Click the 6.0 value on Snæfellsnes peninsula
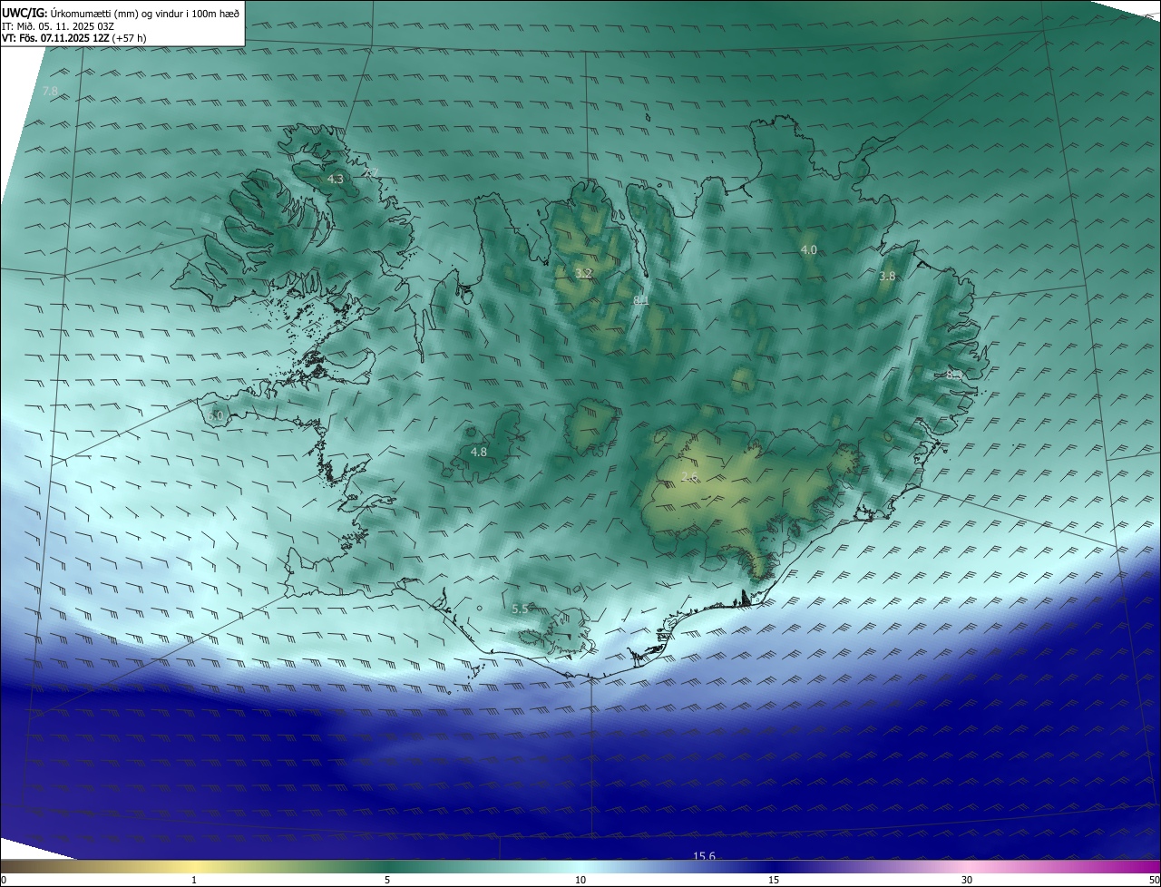Screen dimensions: 1161x887 (x=215, y=415)
